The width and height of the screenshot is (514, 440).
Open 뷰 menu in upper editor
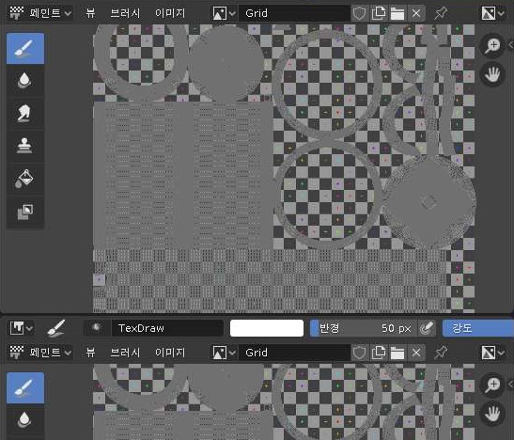90,13
